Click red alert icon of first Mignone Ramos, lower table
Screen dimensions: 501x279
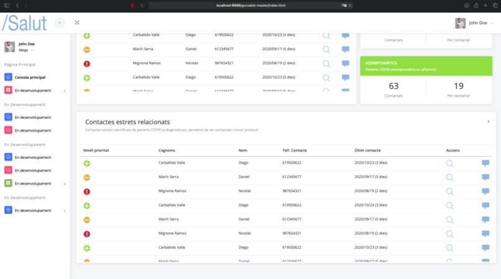pos(86,192)
